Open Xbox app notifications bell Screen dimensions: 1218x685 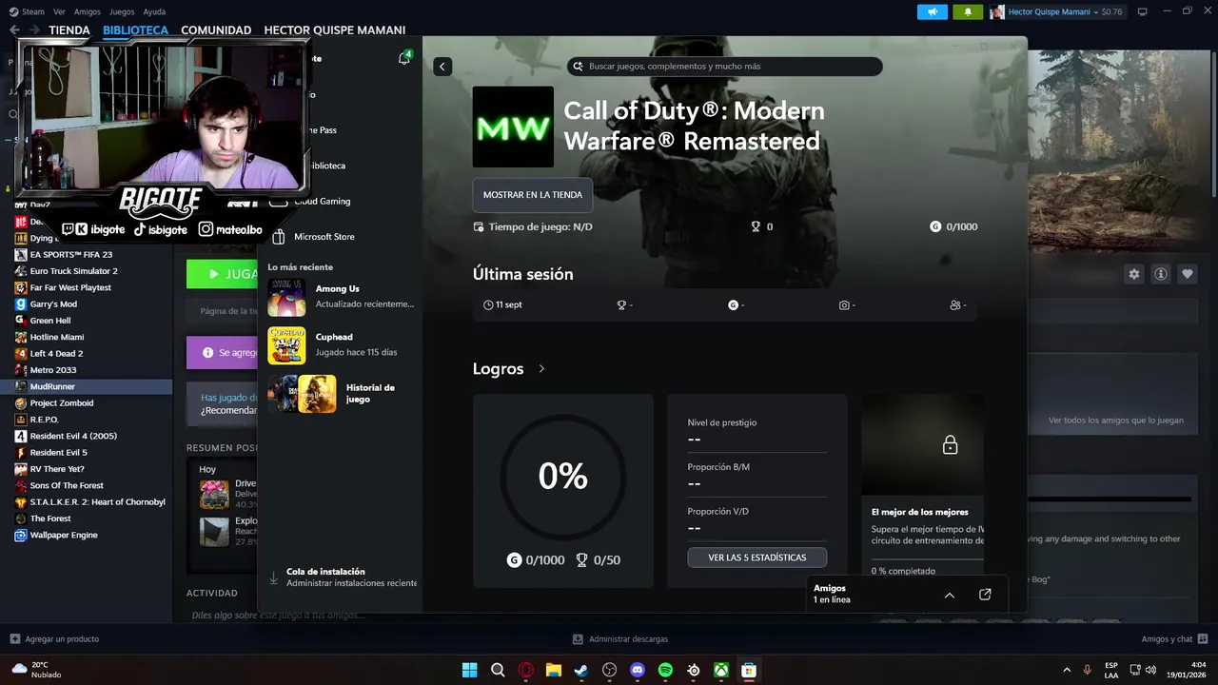pos(404,58)
